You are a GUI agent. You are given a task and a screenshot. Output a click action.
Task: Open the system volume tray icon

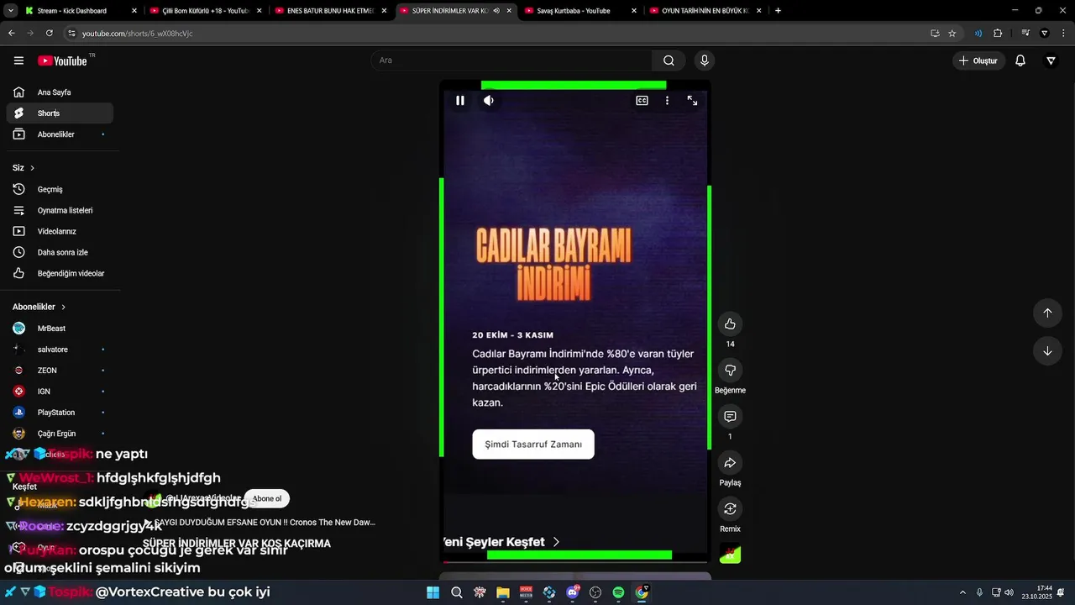click(x=1009, y=592)
